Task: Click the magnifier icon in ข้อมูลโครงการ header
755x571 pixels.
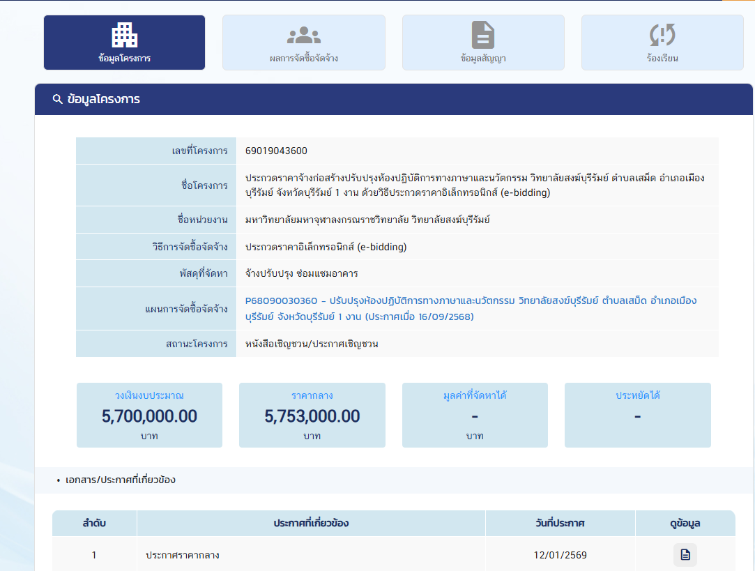Action: (x=58, y=100)
